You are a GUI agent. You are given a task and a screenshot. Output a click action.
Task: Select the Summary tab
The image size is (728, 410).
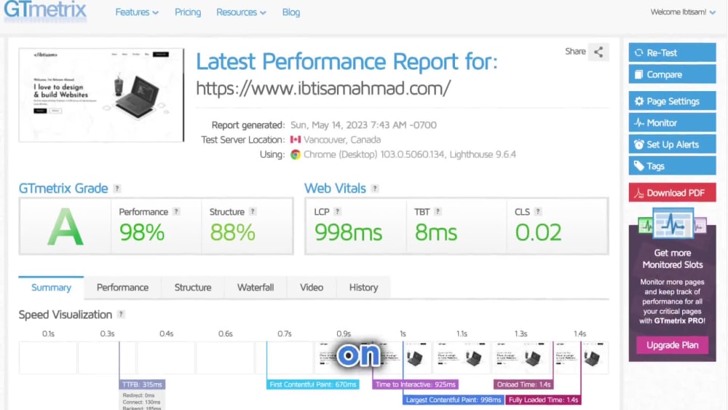pos(51,288)
